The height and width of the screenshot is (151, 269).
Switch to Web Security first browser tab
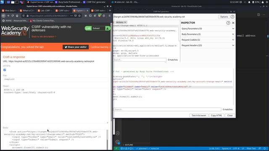click(x=9, y=10)
